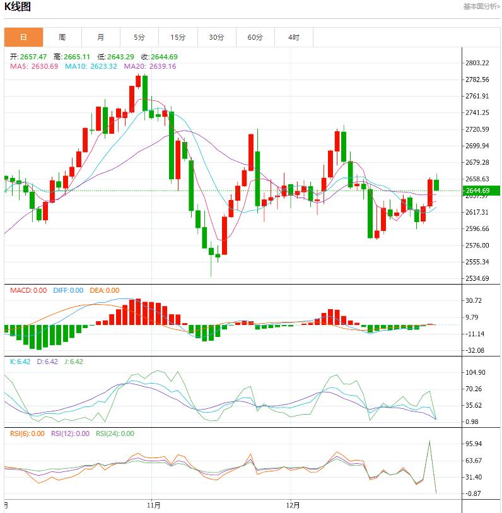Screen dimensions: 502x513
Task: Choose the 4时 timeframe tab
Action: point(294,37)
